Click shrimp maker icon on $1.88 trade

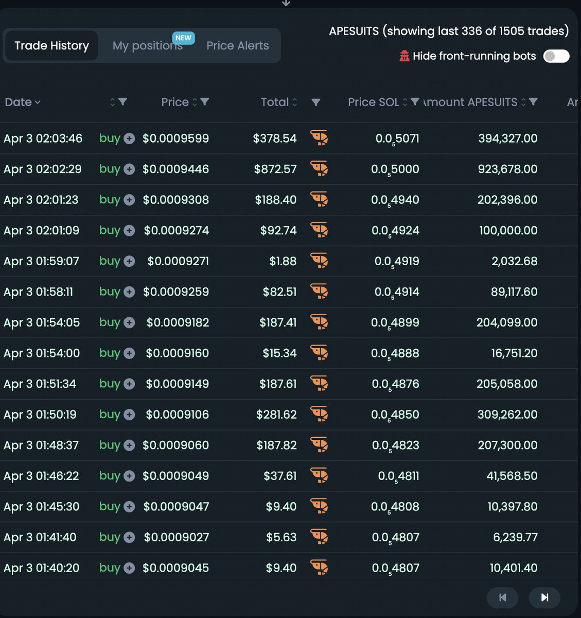[319, 261]
